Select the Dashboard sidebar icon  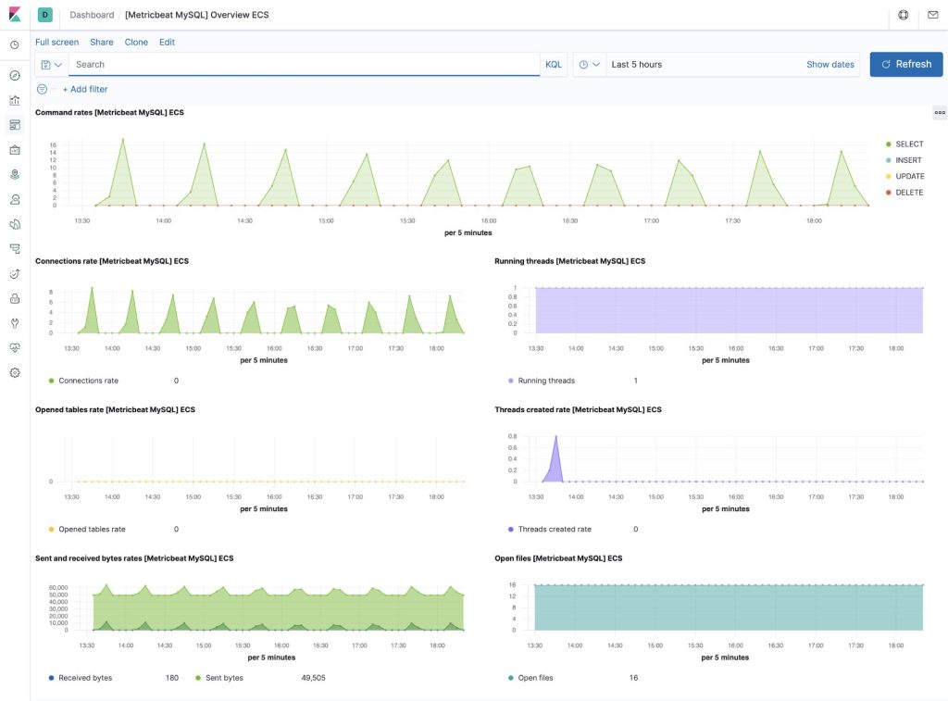[15, 125]
